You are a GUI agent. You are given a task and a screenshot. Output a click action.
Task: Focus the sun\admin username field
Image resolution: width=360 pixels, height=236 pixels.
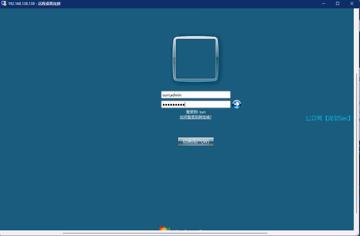click(x=196, y=95)
